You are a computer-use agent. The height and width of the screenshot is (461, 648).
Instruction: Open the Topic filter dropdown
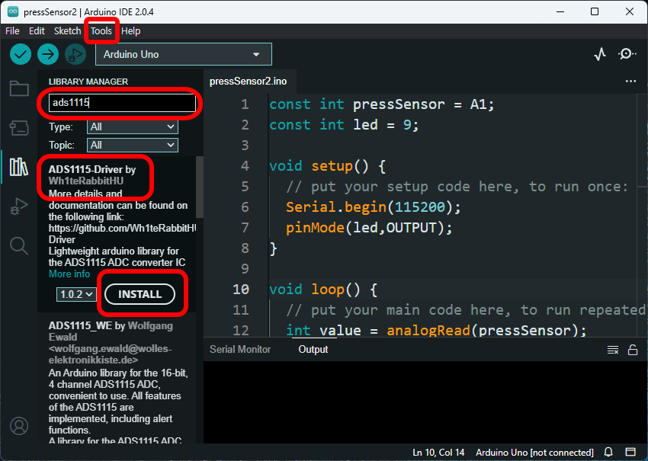133,145
